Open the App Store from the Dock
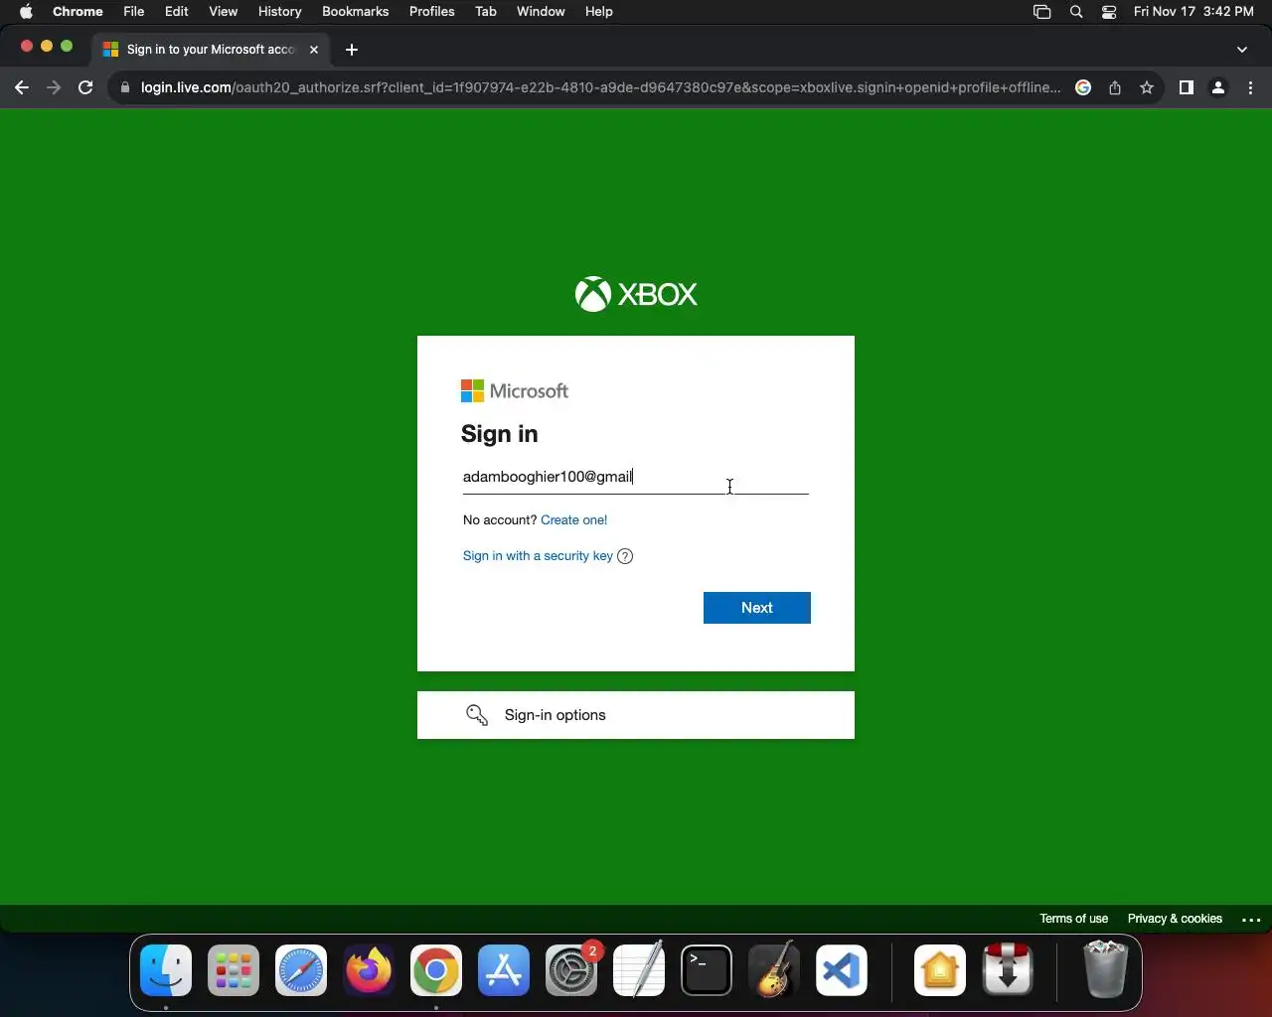This screenshot has width=1272, height=1017. 504,971
